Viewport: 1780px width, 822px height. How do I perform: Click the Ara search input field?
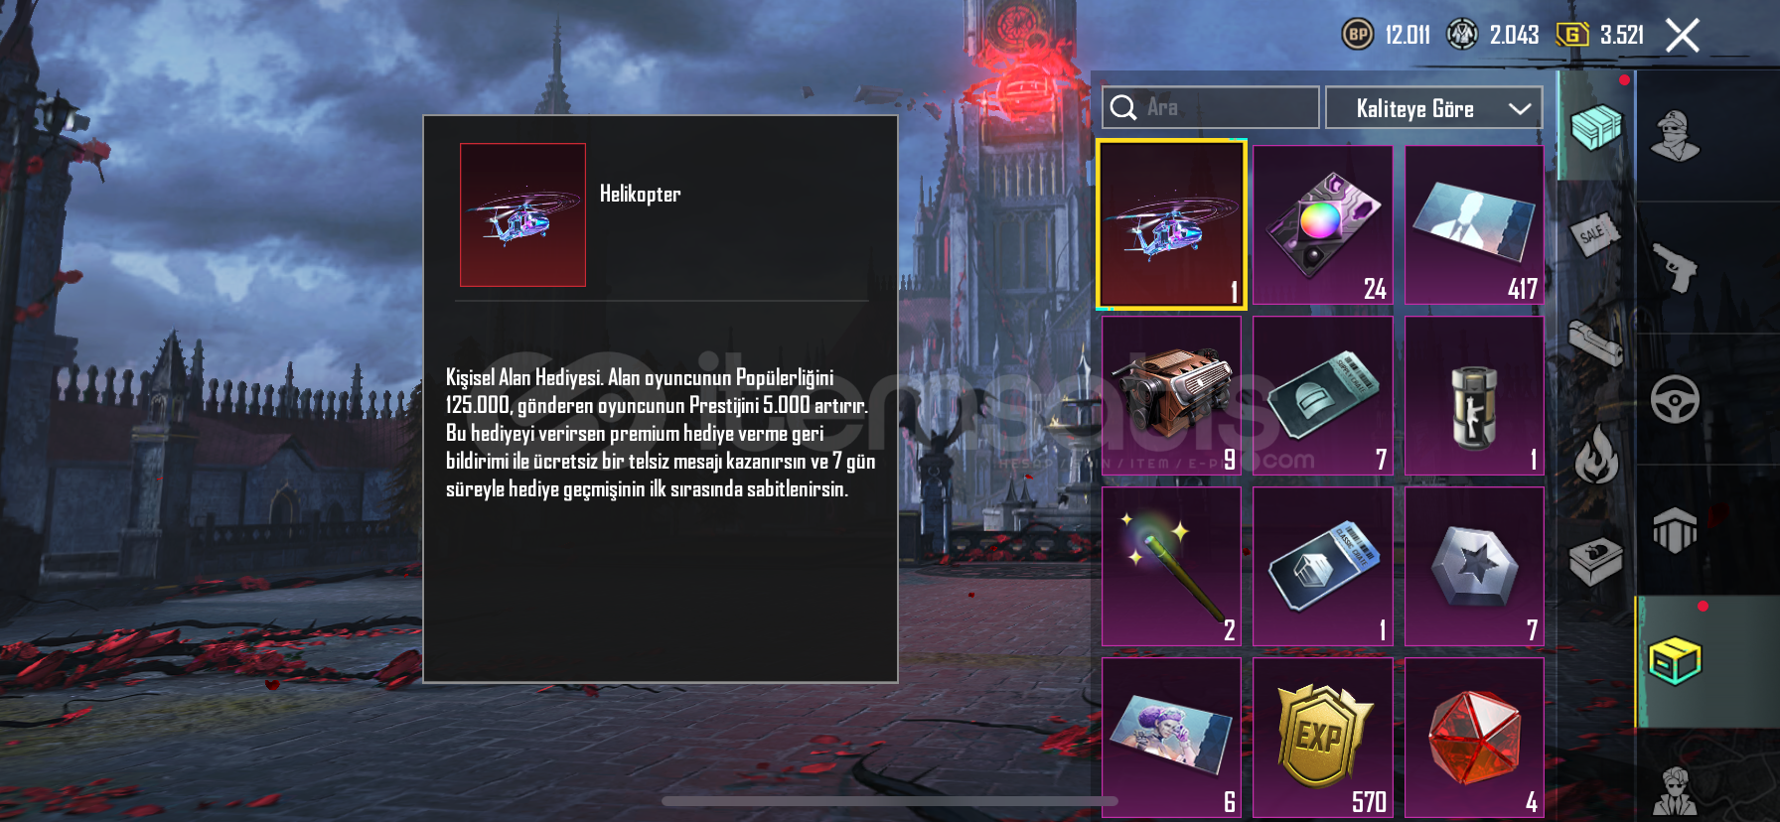pos(1211,107)
